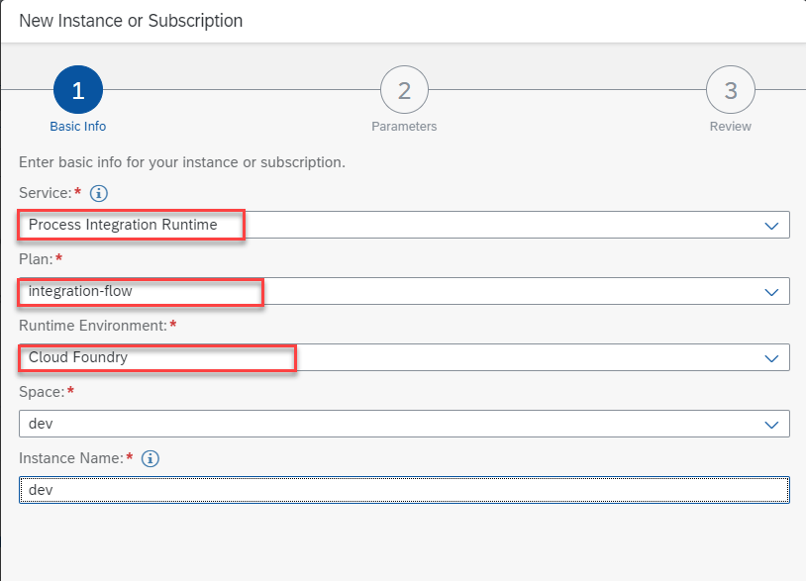Open the Space dropdown chevron
This screenshot has height=581, width=806.
771,425
